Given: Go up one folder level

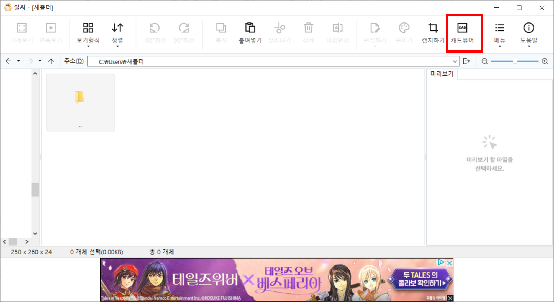Looking at the screenshot, I should [x=51, y=61].
